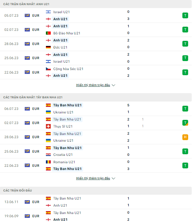The height and width of the screenshot is (223, 192).
Task: Open team Bồ Đào Nha U21
Action: coord(67,33)
